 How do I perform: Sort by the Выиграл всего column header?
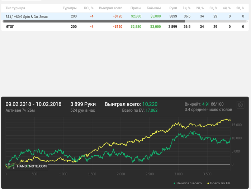point(110,8)
